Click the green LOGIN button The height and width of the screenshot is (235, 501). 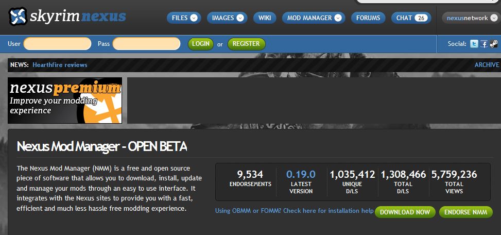[x=201, y=44]
